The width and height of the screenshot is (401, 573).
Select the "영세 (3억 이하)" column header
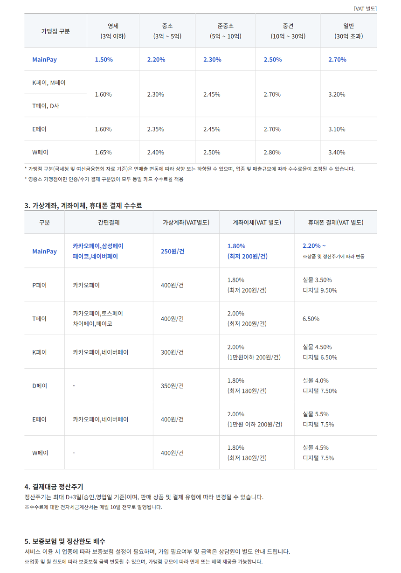pyautogui.click(x=113, y=31)
